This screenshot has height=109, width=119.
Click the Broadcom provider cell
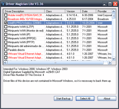(x=104, y=19)
